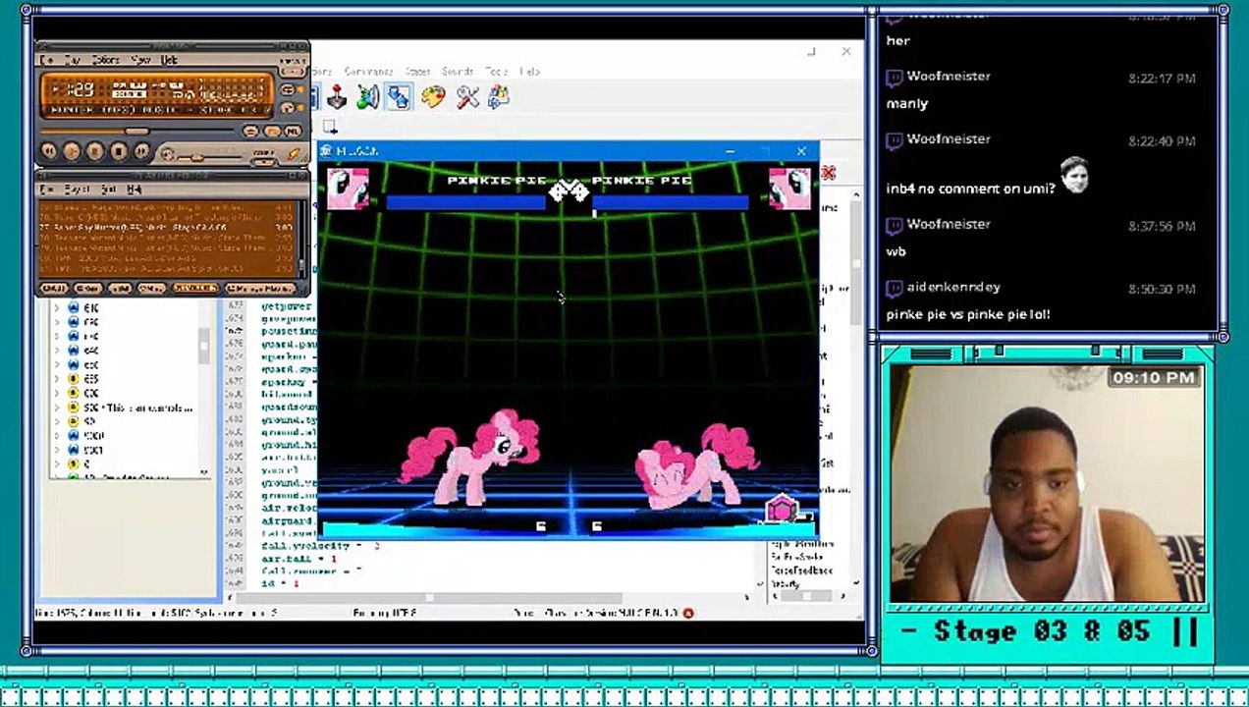Image resolution: width=1249 pixels, height=707 pixels.
Task: Click the wrench and screwdriver tools icon
Action: click(467, 97)
